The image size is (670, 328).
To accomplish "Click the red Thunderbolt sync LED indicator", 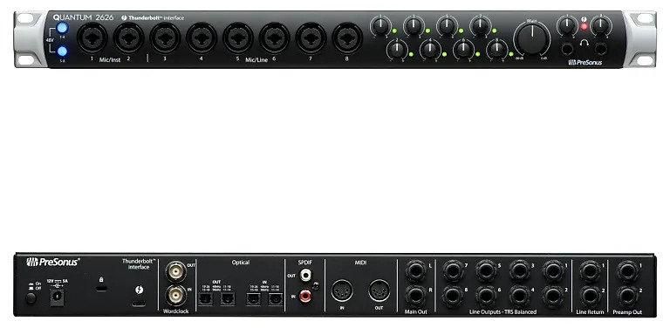I will click(x=585, y=27).
